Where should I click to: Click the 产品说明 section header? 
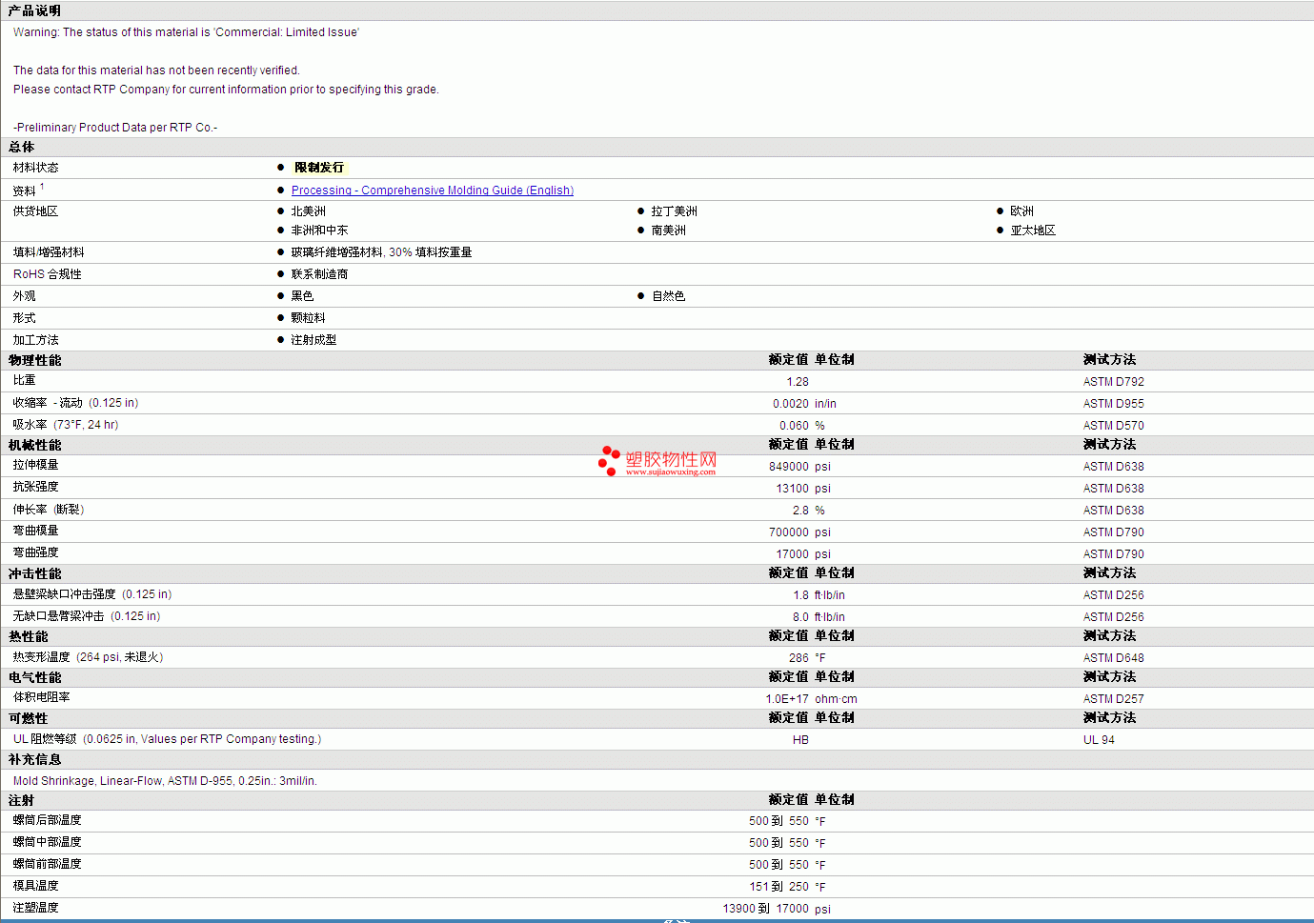[35, 10]
